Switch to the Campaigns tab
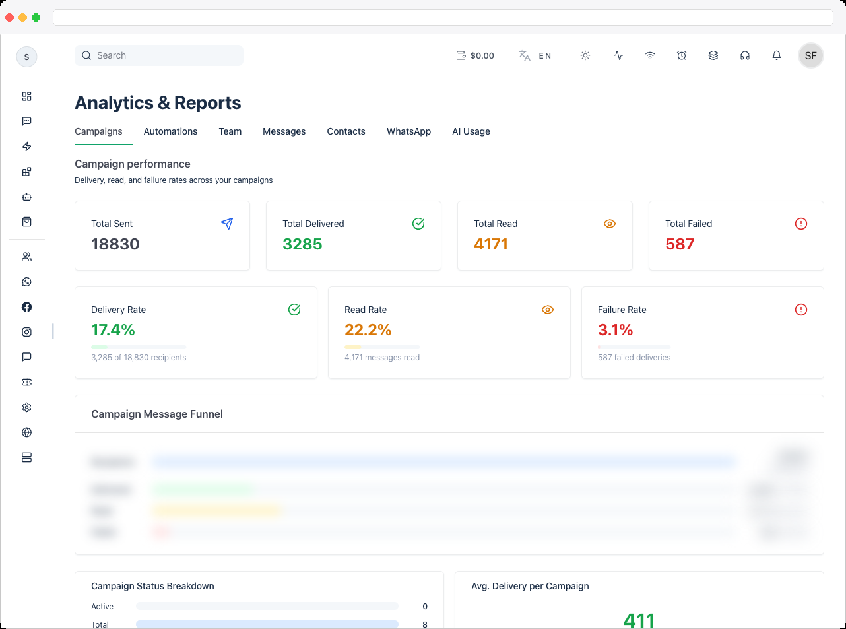 [x=98, y=131]
